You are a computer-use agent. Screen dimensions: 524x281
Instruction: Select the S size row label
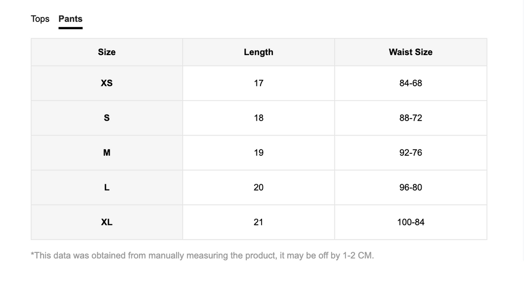tap(107, 118)
